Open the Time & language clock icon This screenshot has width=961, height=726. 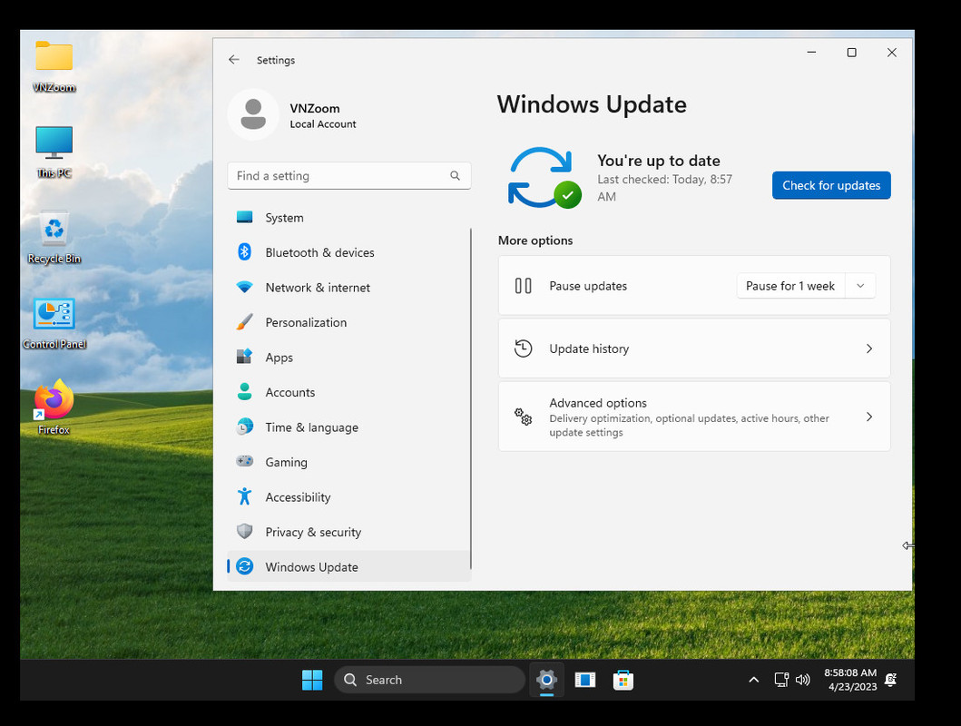coord(244,427)
